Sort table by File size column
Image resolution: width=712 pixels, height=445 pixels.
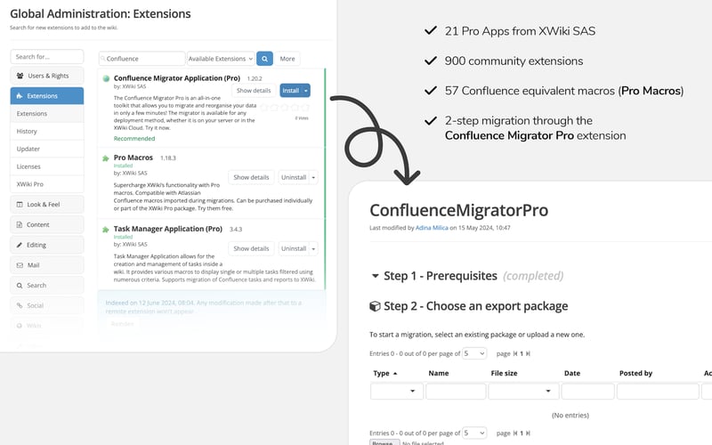tap(504, 373)
